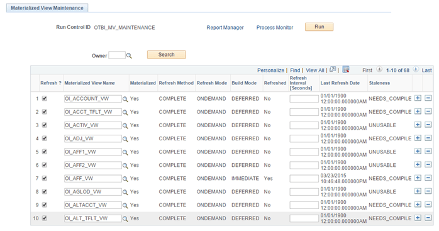Uncheck Refresh for OI_AFF2_VW
The width and height of the screenshot is (439, 231).
tap(45, 165)
